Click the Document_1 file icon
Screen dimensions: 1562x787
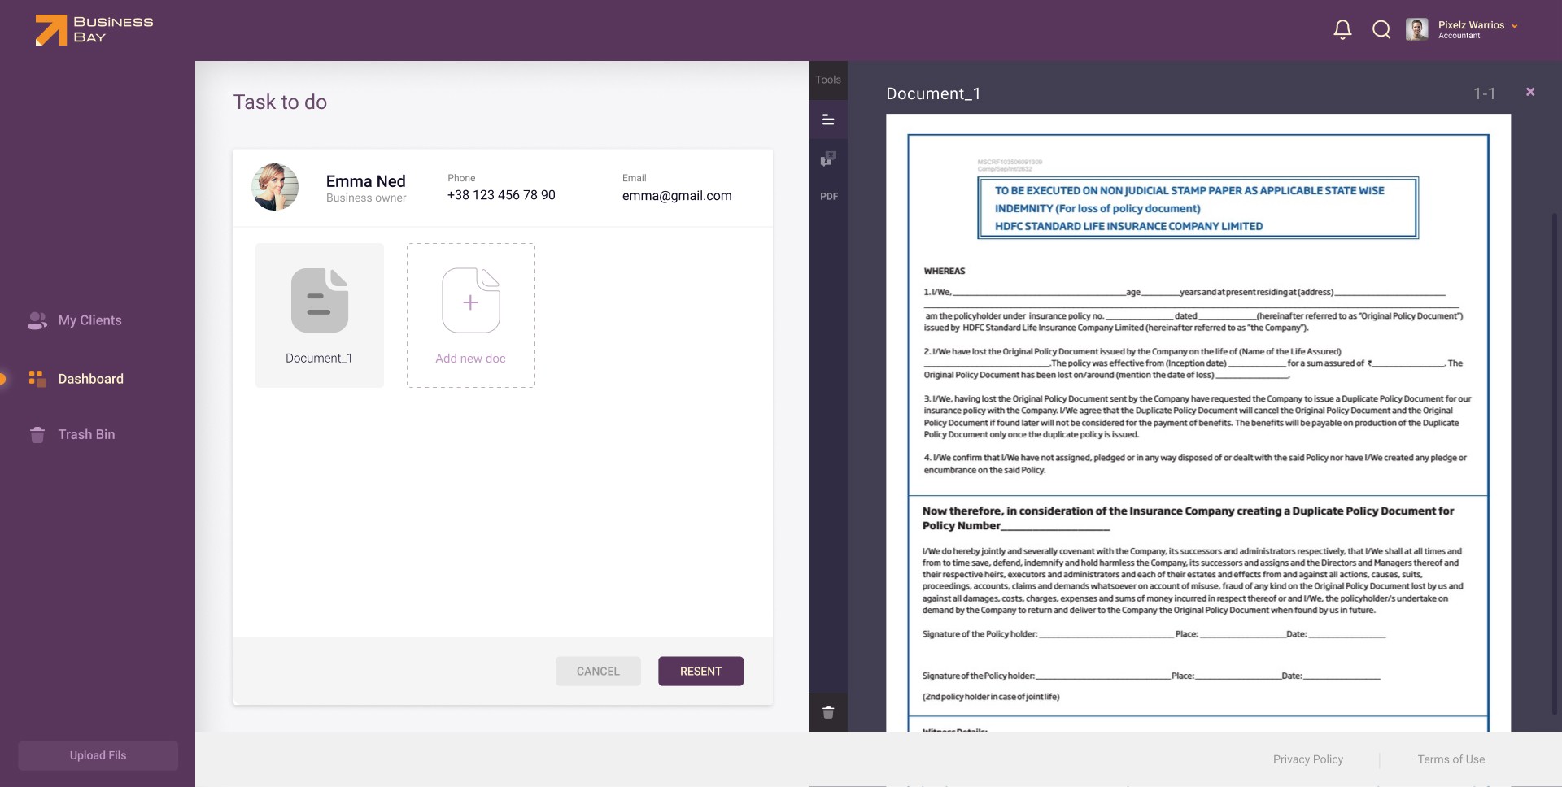pos(320,300)
